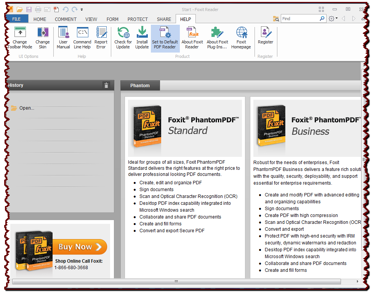Screen dimensions: 373x292
Task: Click Open... in History panel
Action: point(27,108)
